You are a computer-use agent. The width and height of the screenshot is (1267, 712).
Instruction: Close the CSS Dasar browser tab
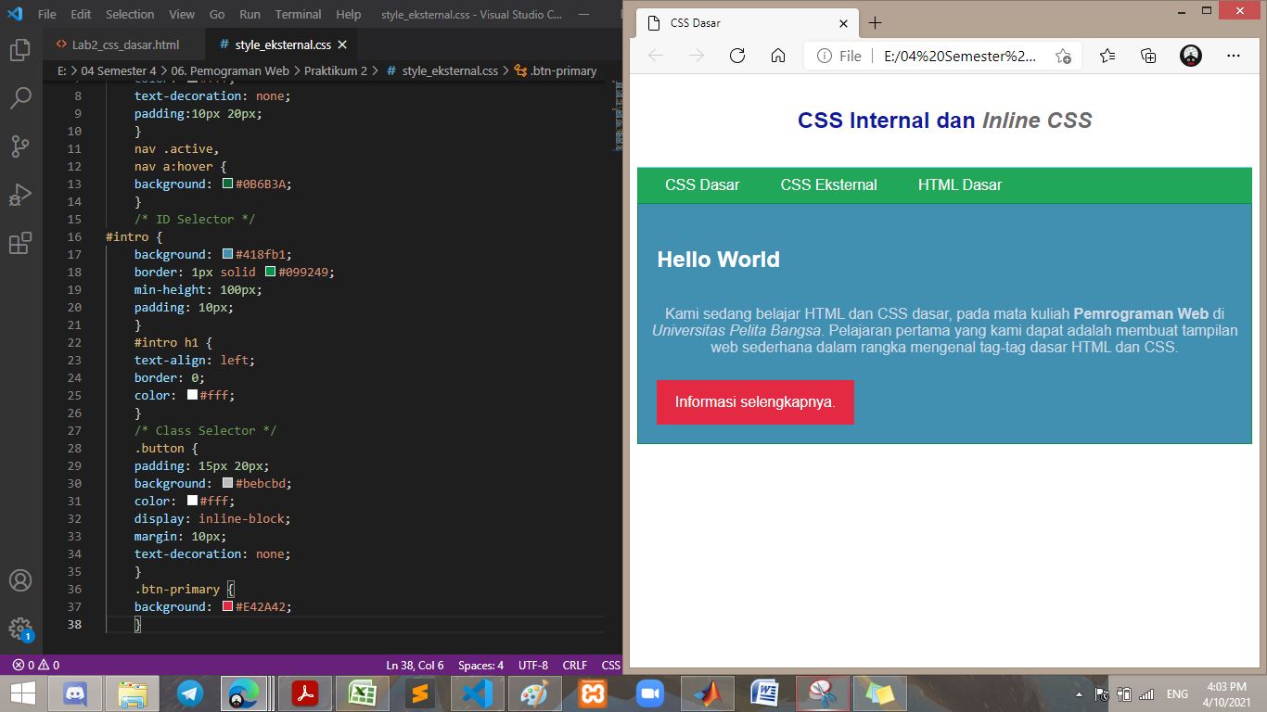(x=843, y=23)
